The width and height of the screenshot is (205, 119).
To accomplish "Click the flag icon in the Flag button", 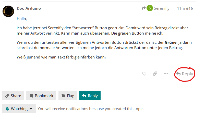I will point(64,96).
